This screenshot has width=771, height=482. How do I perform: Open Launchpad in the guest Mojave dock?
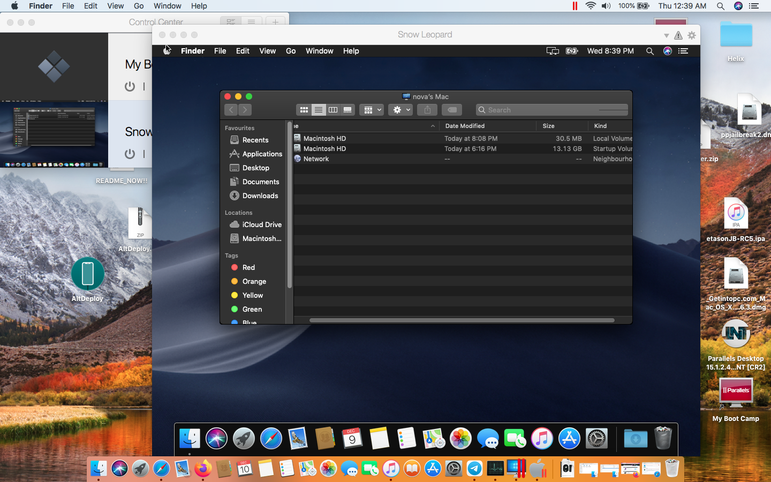point(244,439)
